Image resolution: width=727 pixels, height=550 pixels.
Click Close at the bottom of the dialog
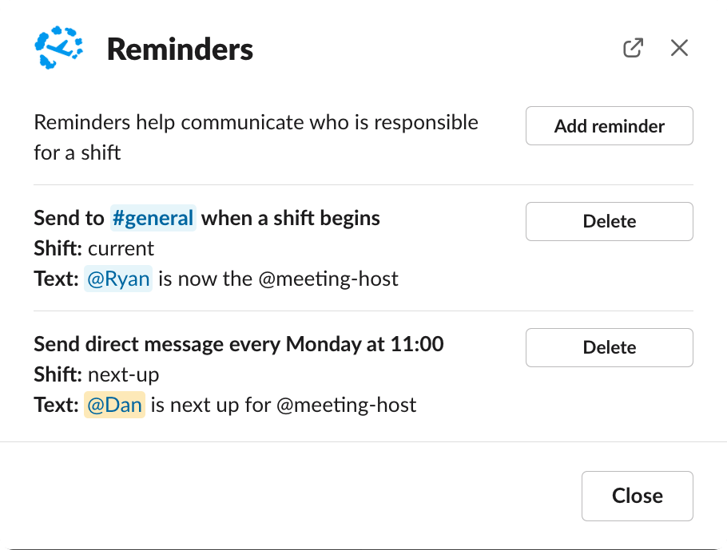[637, 496]
